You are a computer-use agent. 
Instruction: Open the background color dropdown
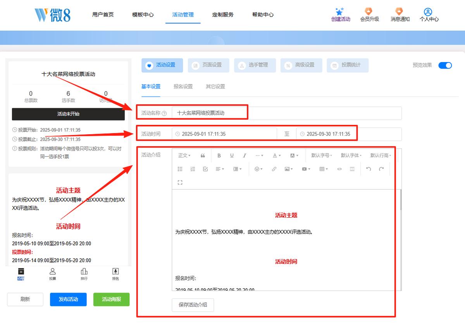click(294, 156)
